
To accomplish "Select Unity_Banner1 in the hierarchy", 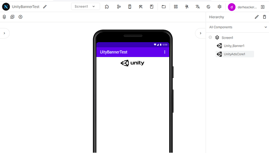I will click(234, 46).
